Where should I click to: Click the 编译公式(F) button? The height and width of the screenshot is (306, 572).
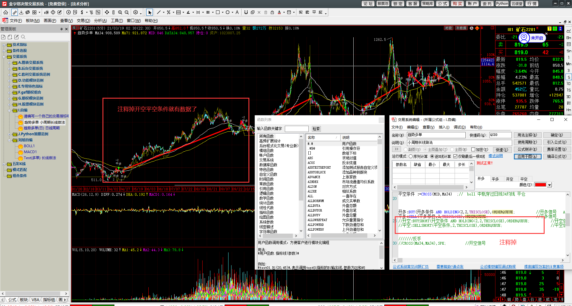pyautogui.click(x=557, y=156)
